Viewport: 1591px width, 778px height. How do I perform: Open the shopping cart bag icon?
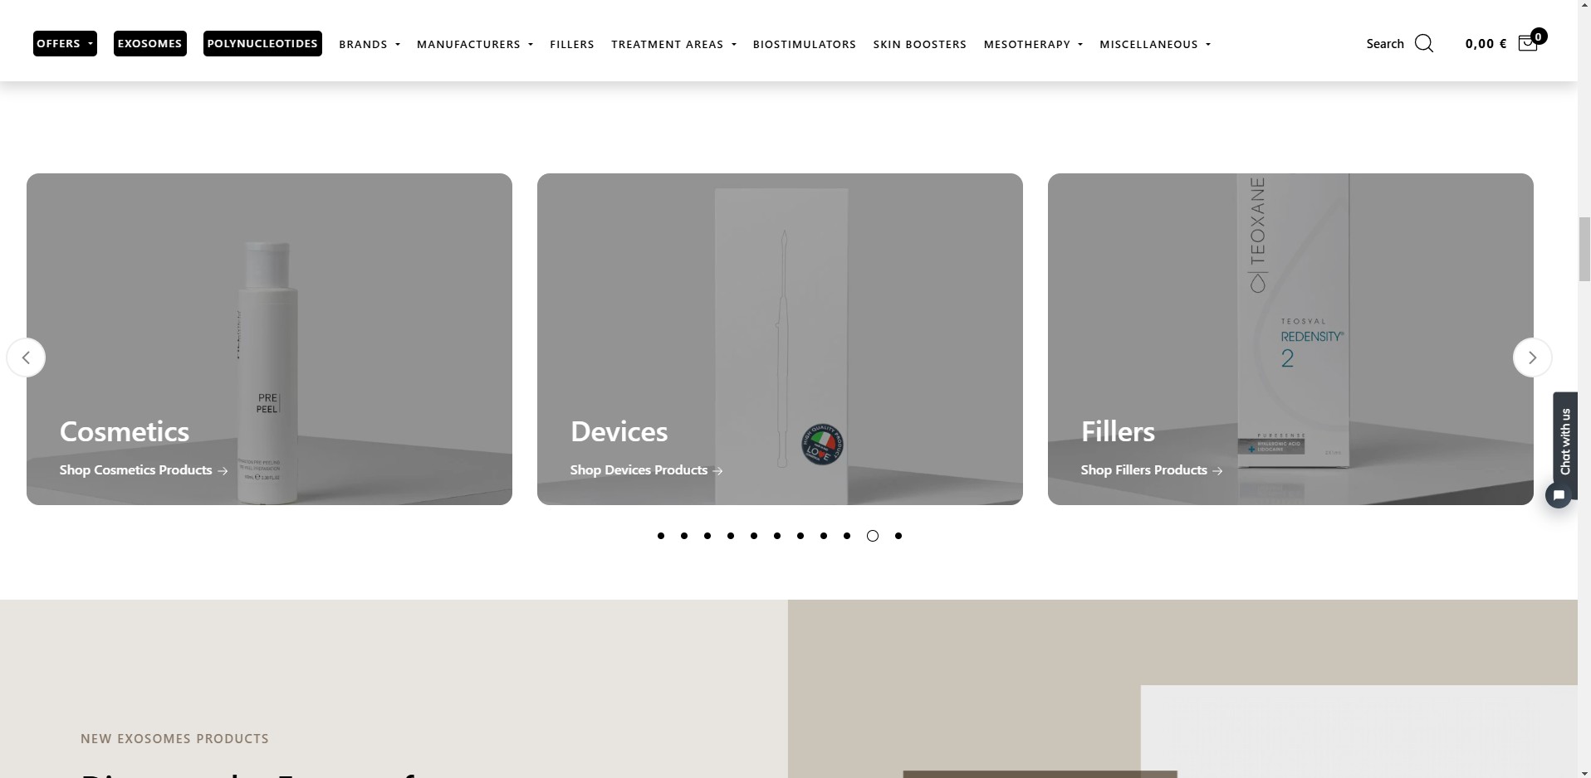(1526, 44)
